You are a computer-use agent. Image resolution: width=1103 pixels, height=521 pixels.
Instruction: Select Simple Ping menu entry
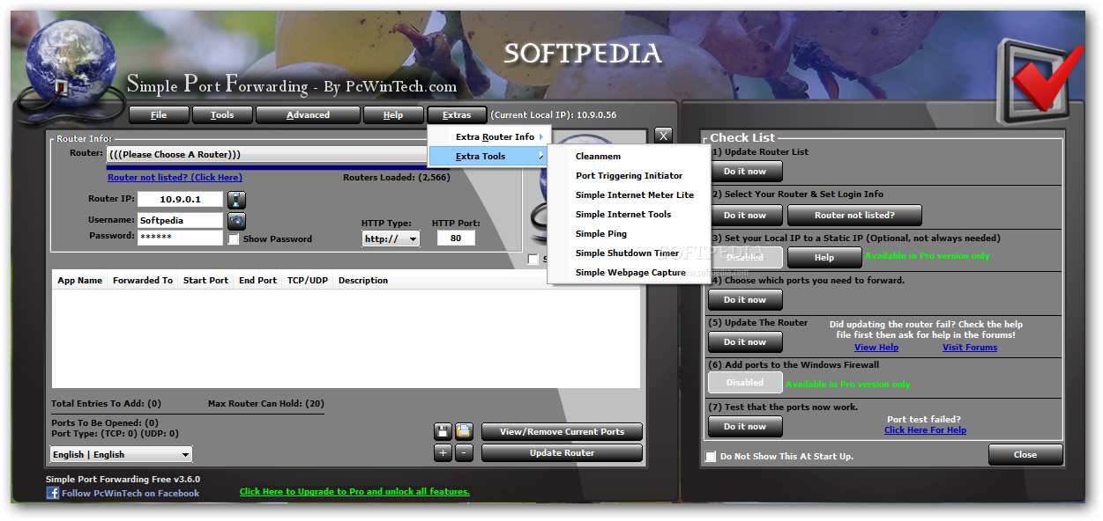pyautogui.click(x=628, y=234)
